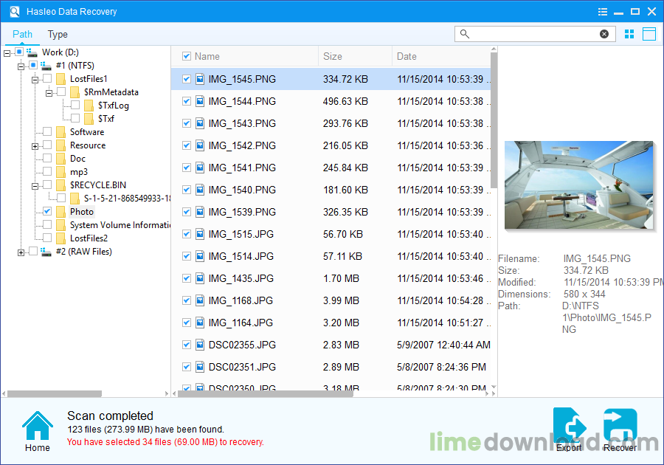
Task: Collapse the LostFiles1 folder tree
Action: (35, 78)
